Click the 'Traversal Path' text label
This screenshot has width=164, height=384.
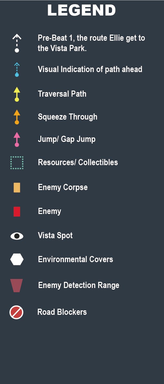coord(62,94)
